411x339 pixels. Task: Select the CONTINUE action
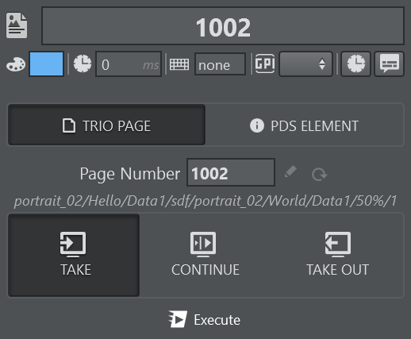pos(205,255)
